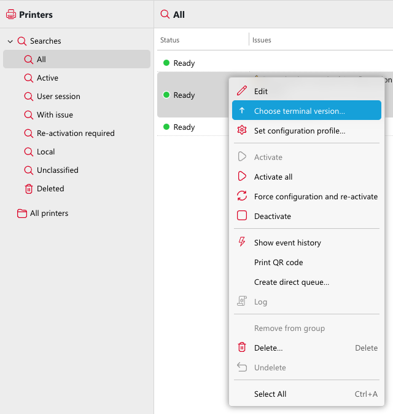Click the printer icon in Printers header
The width and height of the screenshot is (393, 414).
[10, 15]
